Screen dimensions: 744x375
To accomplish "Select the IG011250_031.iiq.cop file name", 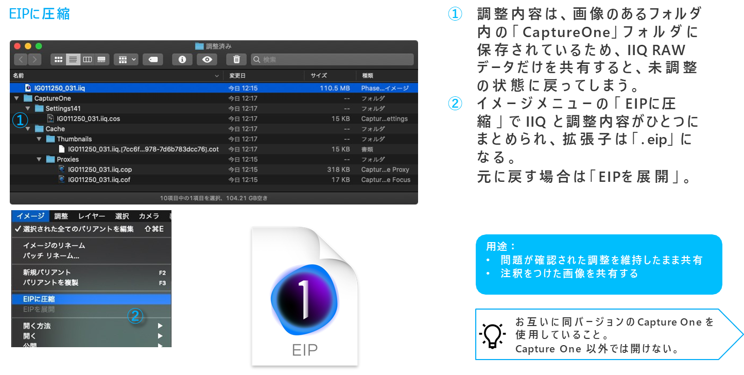I will [100, 169].
